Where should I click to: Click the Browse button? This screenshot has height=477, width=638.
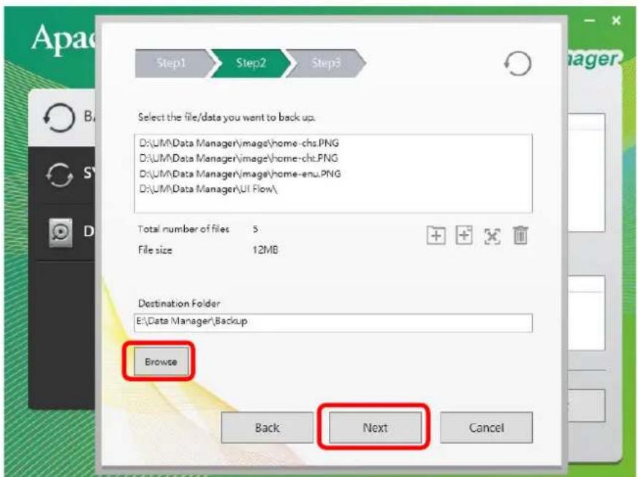tap(161, 362)
